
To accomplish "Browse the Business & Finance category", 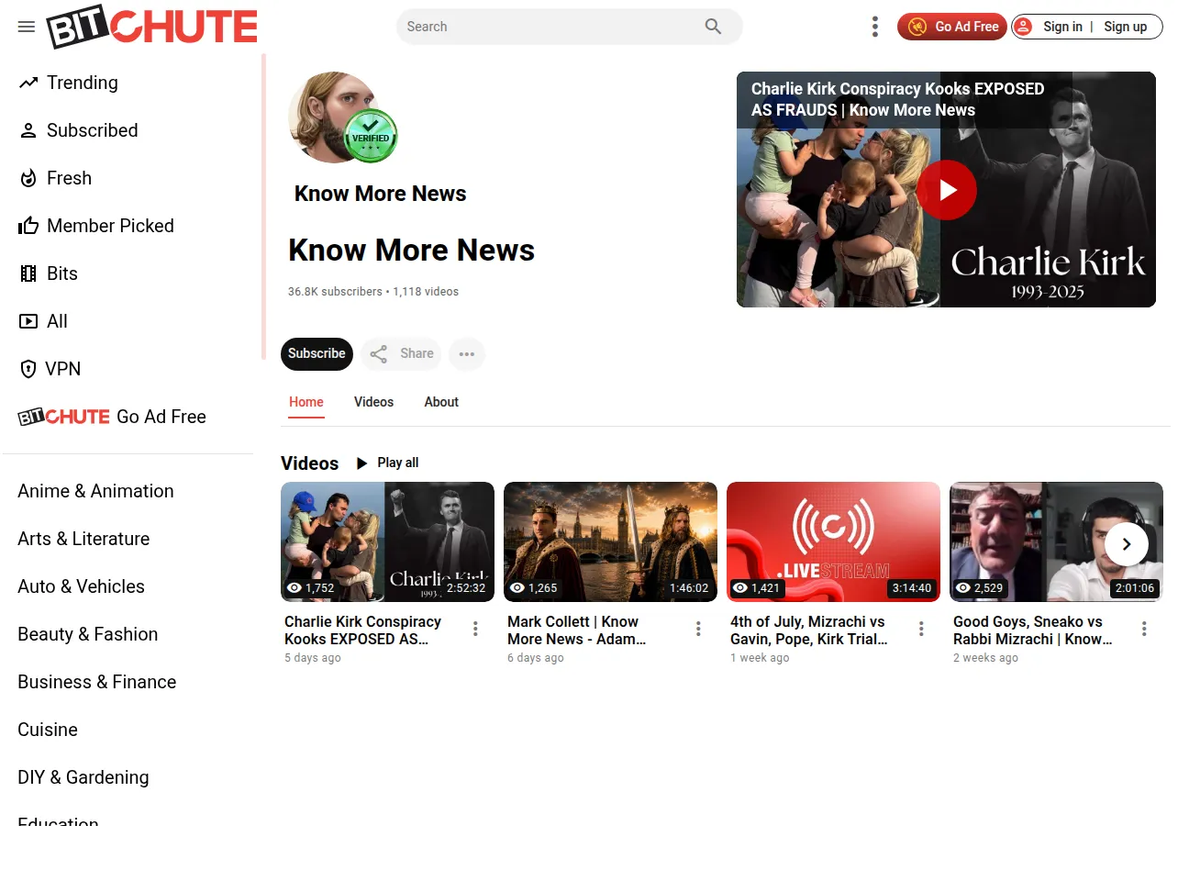I will tap(96, 682).
